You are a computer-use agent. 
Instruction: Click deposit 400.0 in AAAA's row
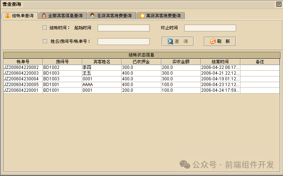[141, 85]
